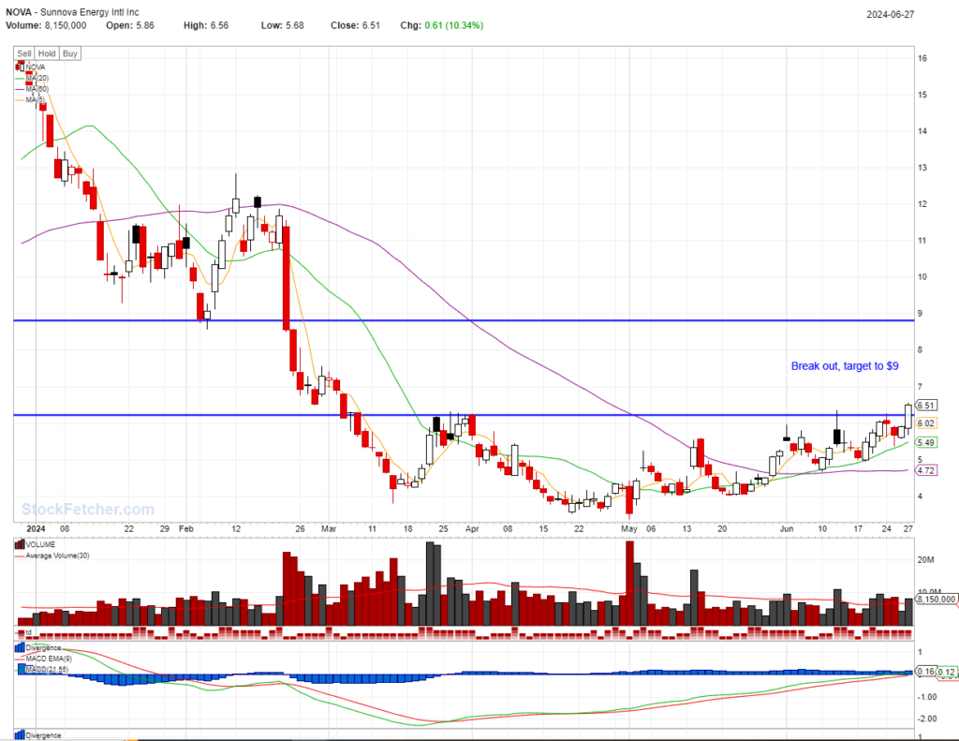Click the Divergence icon above MACD EMA(9)
The height and width of the screenshot is (741, 959).
pos(20,647)
